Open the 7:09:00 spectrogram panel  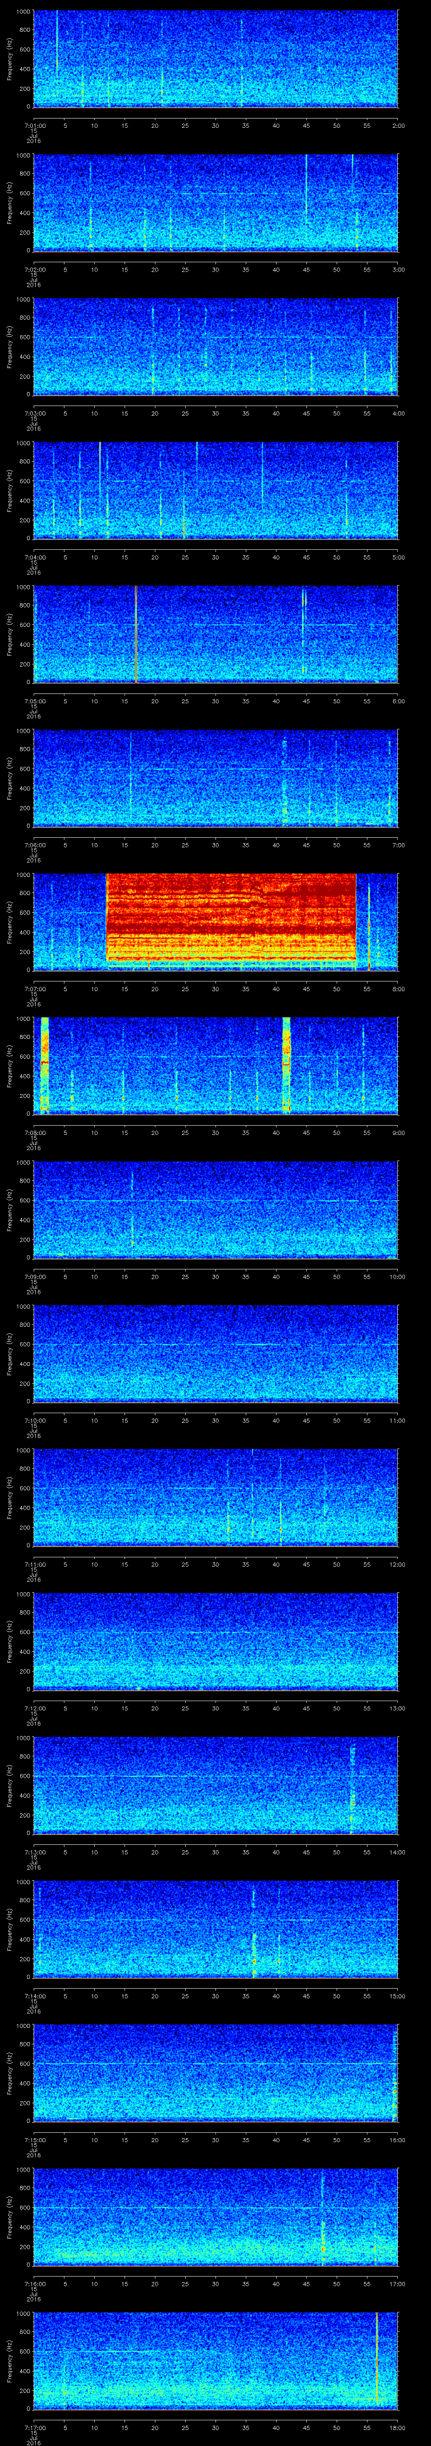pos(215,1209)
